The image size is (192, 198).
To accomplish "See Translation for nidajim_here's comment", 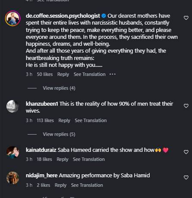I will pos(87,185).
